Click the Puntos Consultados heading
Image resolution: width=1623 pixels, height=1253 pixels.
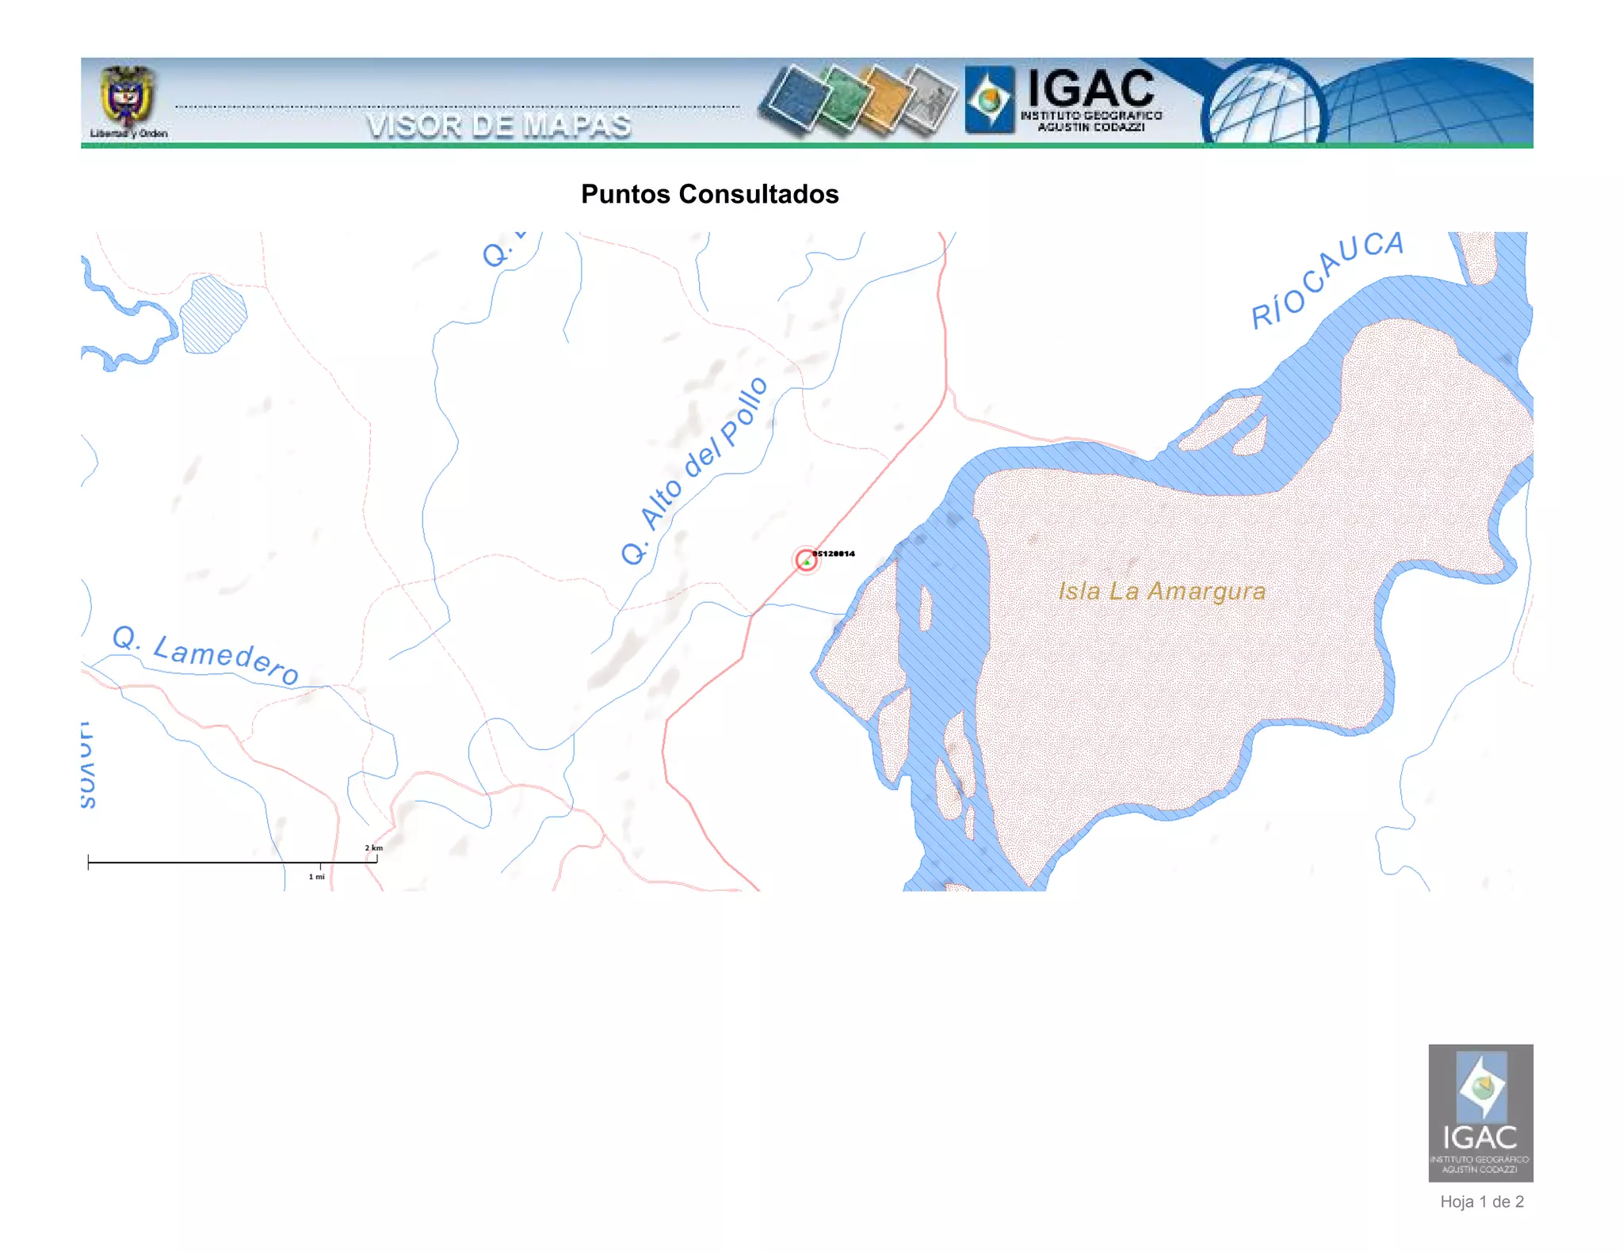(x=709, y=194)
